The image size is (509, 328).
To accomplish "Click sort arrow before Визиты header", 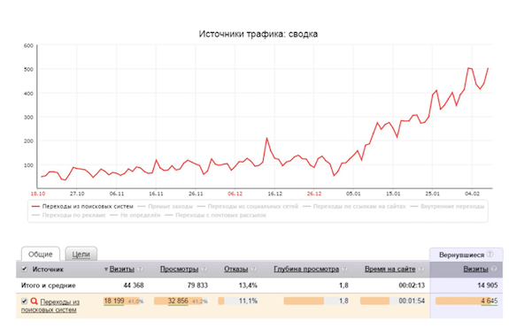I will tap(106, 270).
